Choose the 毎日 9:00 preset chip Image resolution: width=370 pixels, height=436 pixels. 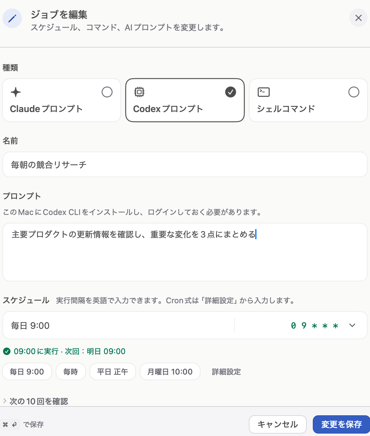pyautogui.click(x=27, y=371)
